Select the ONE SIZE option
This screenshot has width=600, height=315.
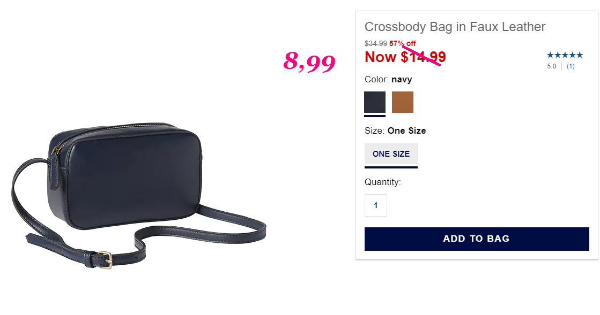click(391, 153)
